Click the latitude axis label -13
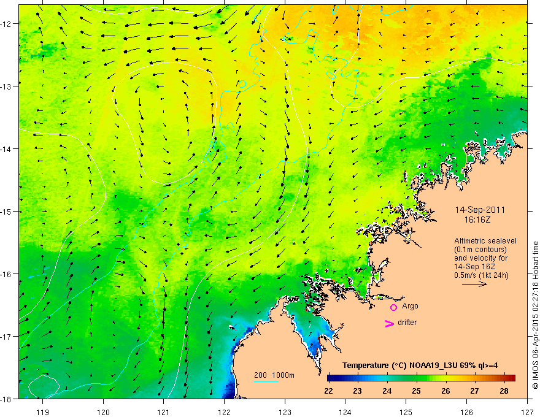Viewport: 540px width, 417px height. click(x=6, y=86)
